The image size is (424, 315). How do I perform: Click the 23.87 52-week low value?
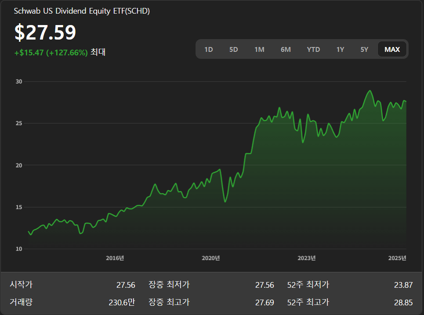pyautogui.click(x=403, y=285)
